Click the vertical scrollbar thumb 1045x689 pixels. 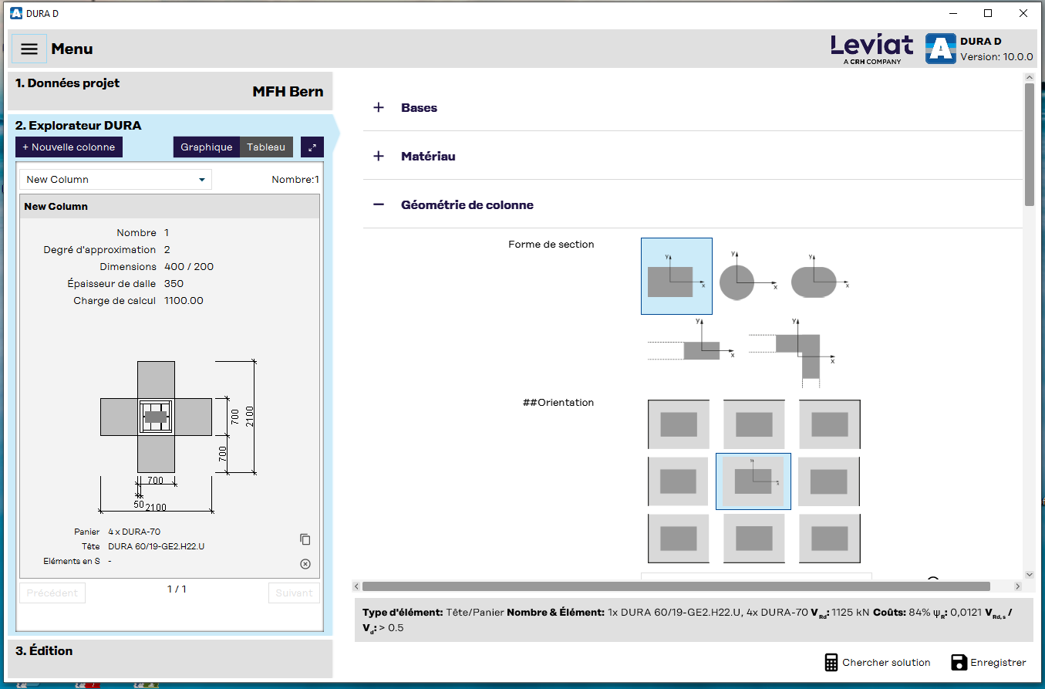point(1029,144)
